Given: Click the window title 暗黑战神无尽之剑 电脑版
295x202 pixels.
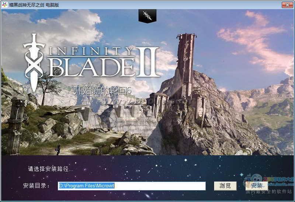Looking at the screenshot, I should pyautogui.click(x=34, y=5).
